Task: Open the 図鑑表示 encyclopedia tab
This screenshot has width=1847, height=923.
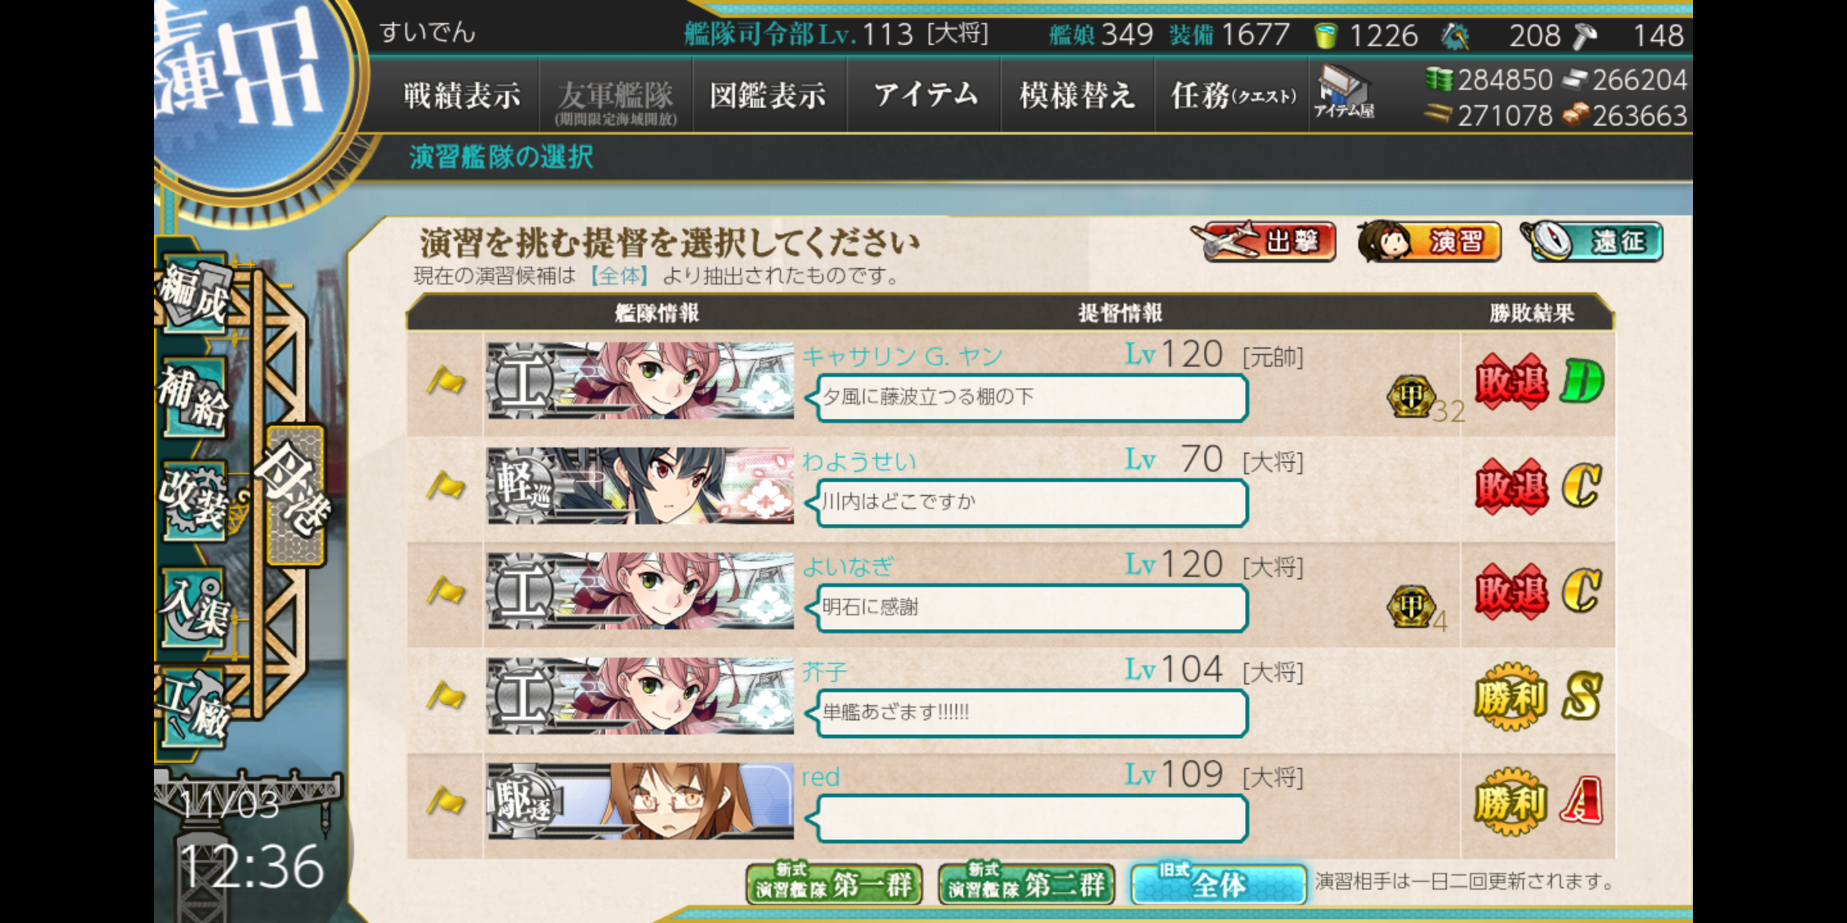Action: pyautogui.click(x=769, y=95)
